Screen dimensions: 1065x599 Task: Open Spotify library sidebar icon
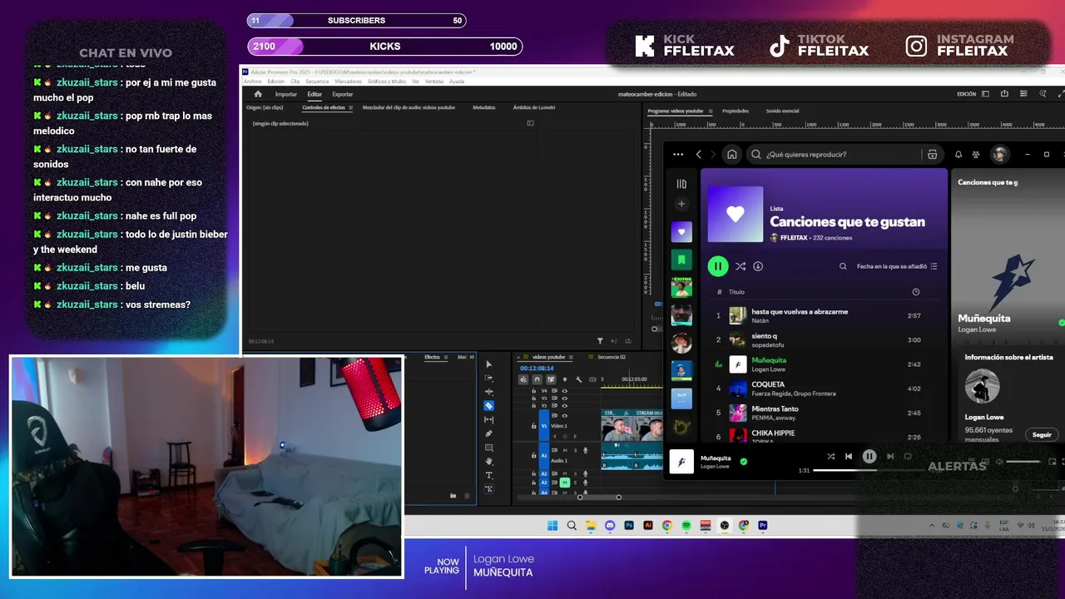point(681,184)
